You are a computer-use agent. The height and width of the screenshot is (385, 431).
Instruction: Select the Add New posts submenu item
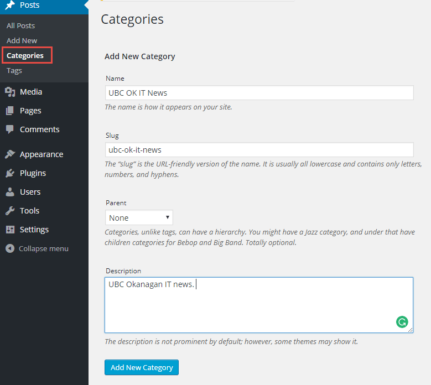[22, 40]
